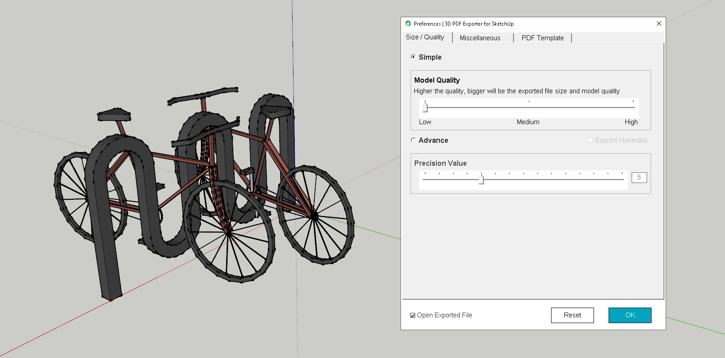The image size is (725, 358).
Task: Close the Preferences dialog
Action: 659,23
